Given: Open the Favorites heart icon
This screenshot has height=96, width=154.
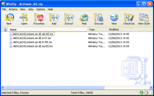Looking at the screenshot, I should (x=39, y=18).
